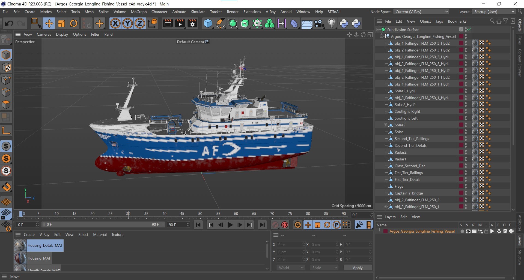Collapse the Subdivision Surface object tree
This screenshot has width=524, height=280.
(x=378, y=29)
